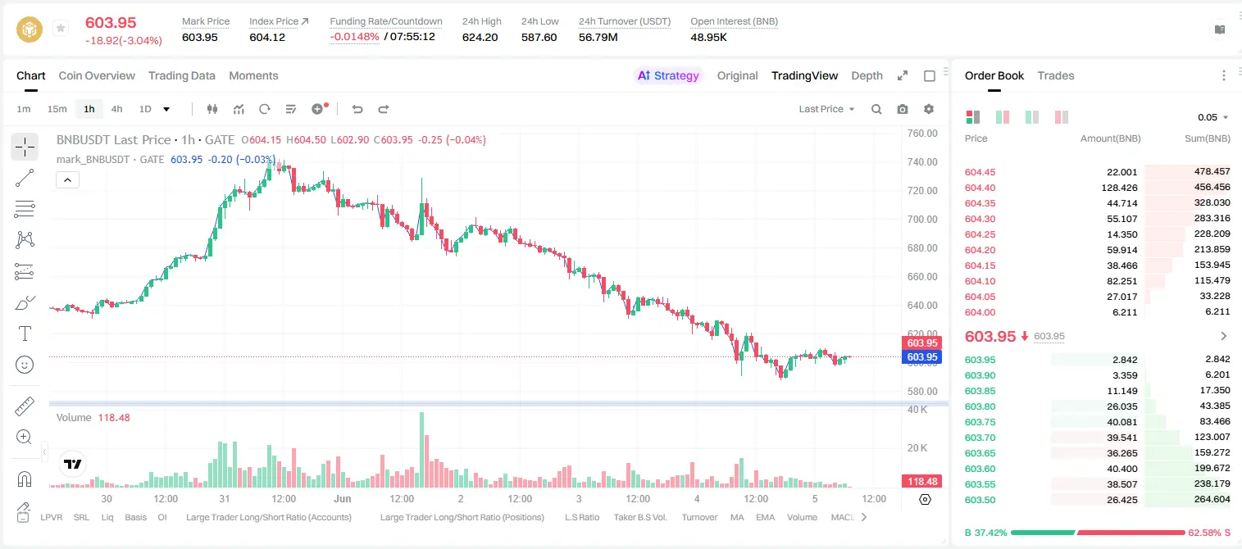Select the ruler measure tool
1242x549 pixels.
[x=25, y=406]
